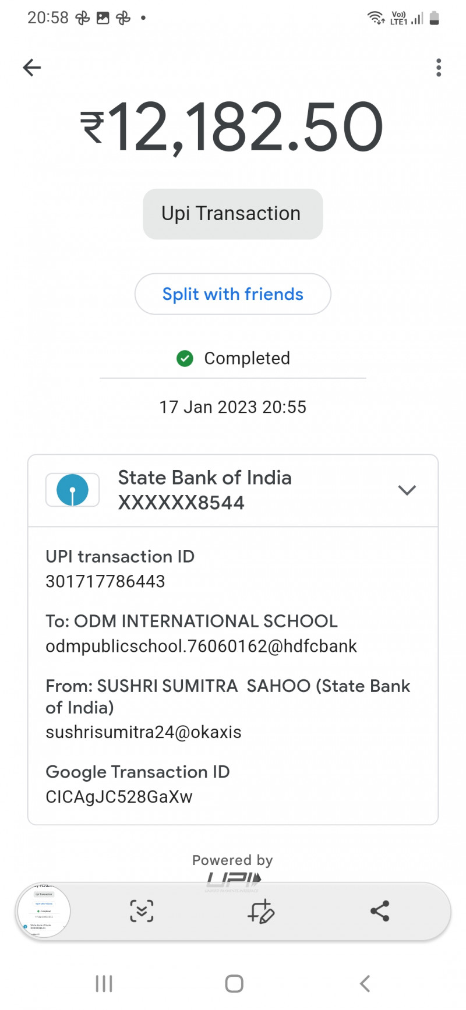Screen dimensions: 466x1010
Task: Tap the UPI transaction ID number
Action: [105, 581]
